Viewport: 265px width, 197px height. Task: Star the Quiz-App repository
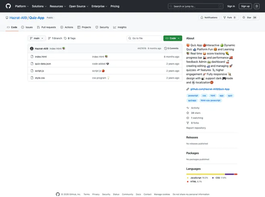[x=250, y=18]
